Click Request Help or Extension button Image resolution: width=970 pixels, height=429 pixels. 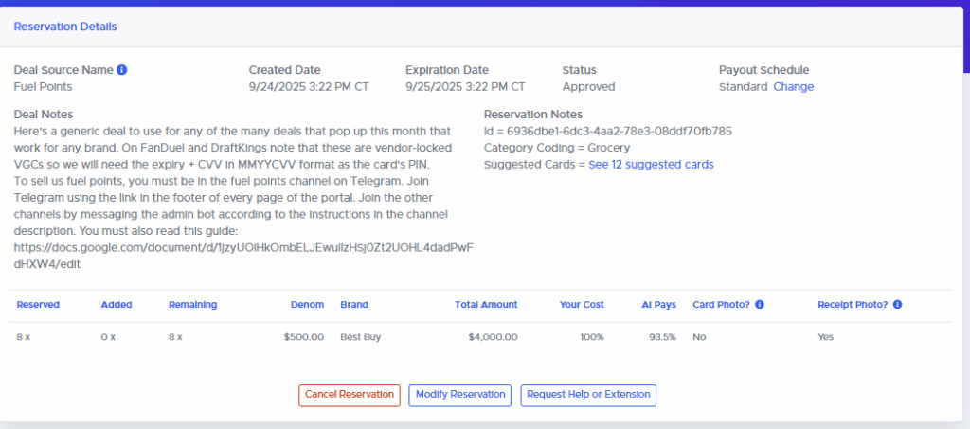click(587, 395)
